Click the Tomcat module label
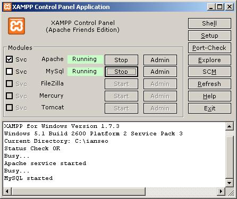This screenshot has width=237, height=199. point(53,107)
